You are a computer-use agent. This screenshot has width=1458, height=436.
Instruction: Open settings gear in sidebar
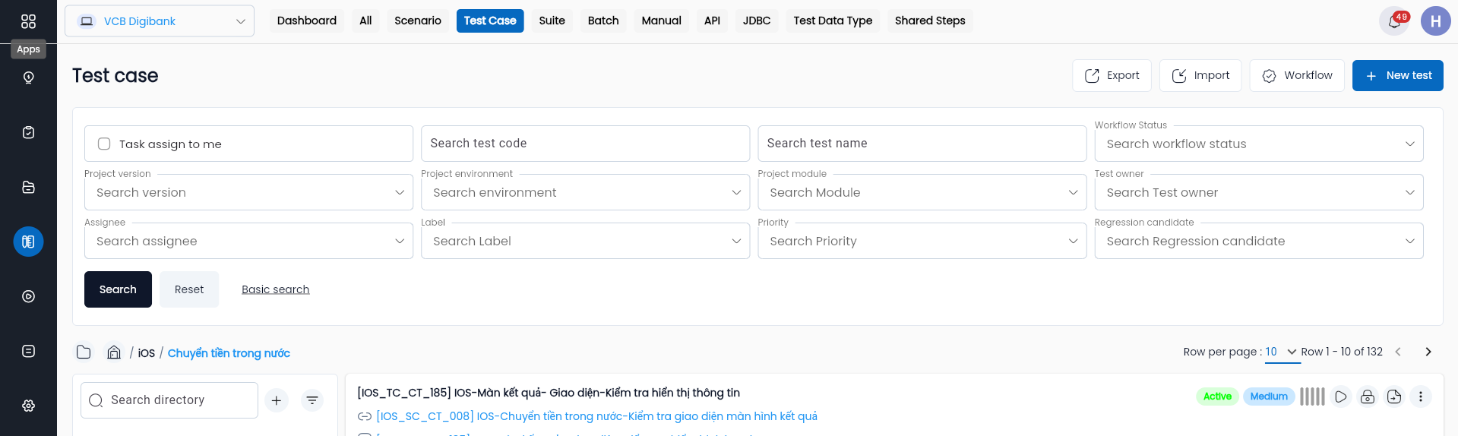[x=28, y=406]
